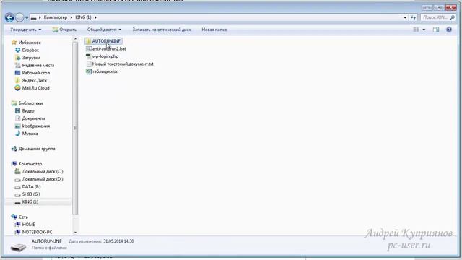Click the Домашняя группа icon
The image size is (462, 260).
click(x=14, y=149)
